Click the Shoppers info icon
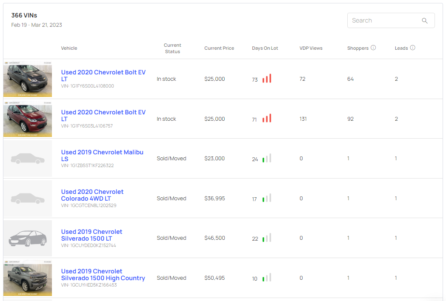This screenshot has height=301, width=446. (373, 48)
